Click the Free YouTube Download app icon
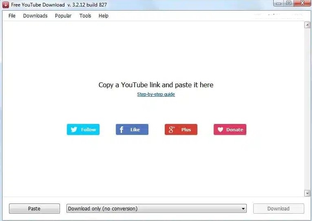The width and height of the screenshot is (312, 221). [x=6, y=4]
